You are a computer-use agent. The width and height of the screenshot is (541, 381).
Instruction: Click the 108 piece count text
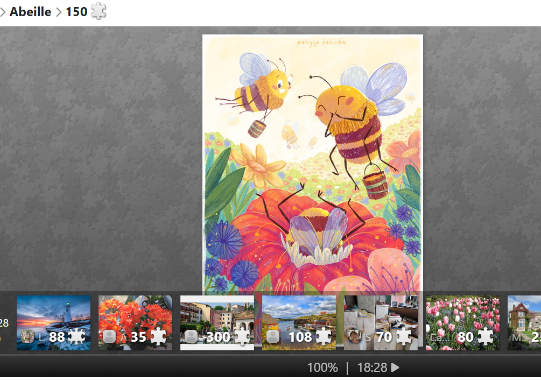coord(300,337)
